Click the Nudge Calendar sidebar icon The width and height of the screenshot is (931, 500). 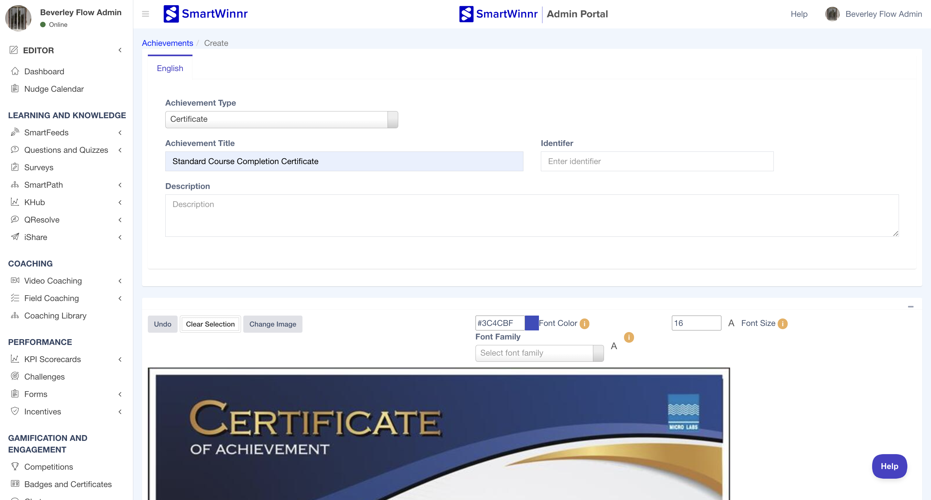[x=15, y=89]
